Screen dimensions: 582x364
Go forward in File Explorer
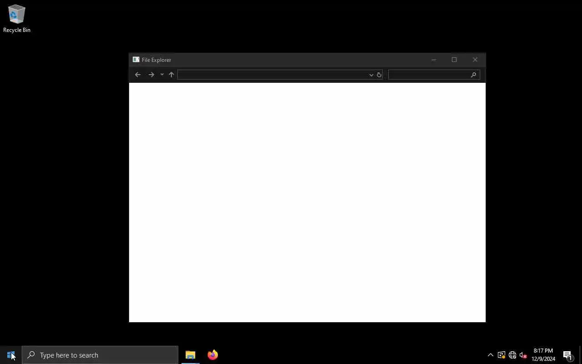[151, 75]
